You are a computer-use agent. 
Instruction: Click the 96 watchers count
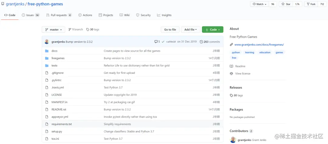(x=273, y=4)
